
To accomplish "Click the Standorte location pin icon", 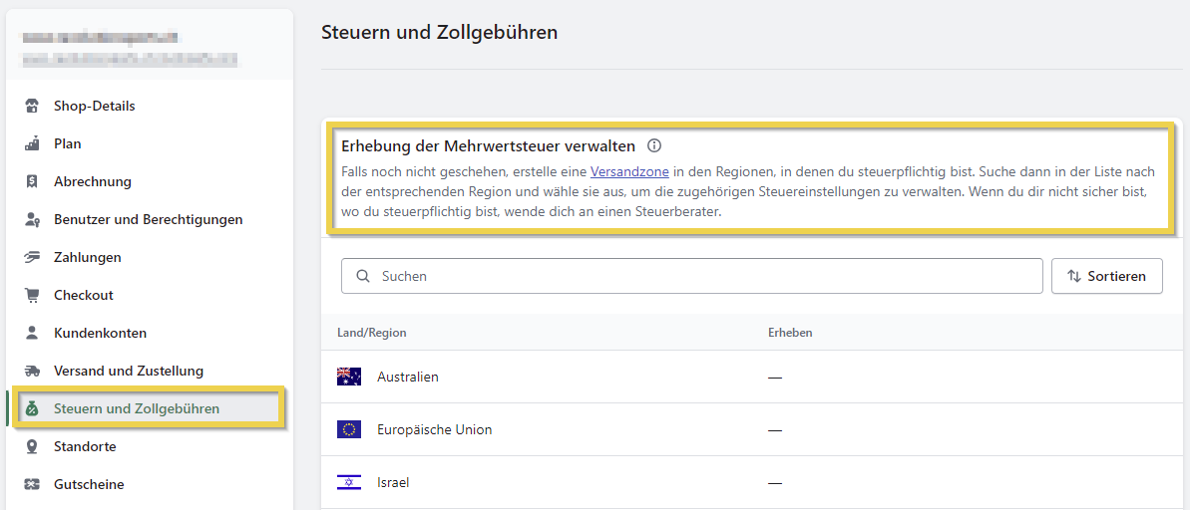I will (x=32, y=446).
